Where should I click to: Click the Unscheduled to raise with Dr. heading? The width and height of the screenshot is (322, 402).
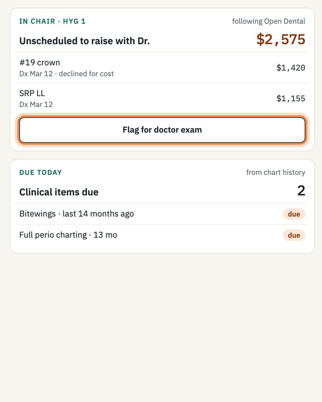pyautogui.click(x=85, y=41)
